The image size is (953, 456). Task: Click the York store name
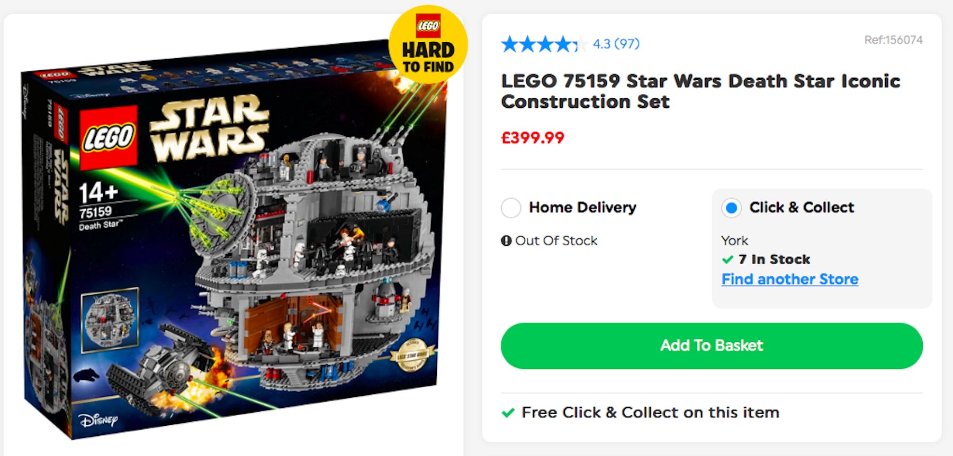[x=734, y=241]
